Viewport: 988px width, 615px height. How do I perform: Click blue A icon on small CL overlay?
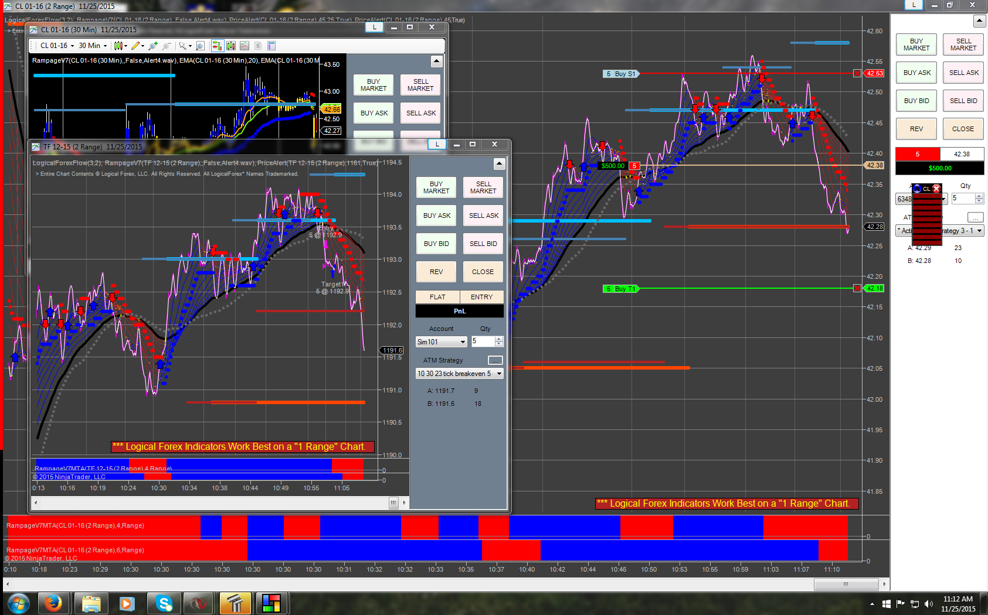tap(917, 189)
